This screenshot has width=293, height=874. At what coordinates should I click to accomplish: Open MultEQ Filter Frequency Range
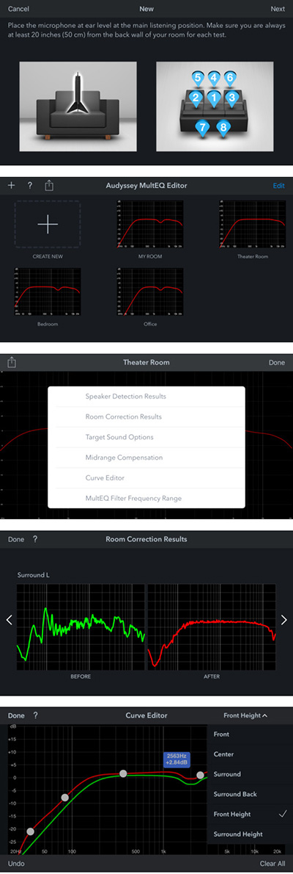coord(146,498)
